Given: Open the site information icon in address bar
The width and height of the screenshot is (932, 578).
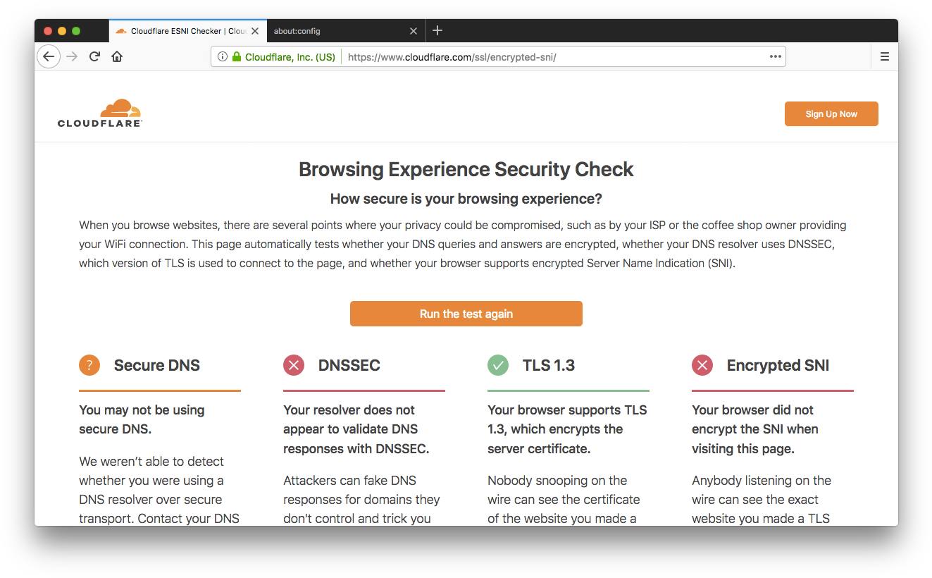Looking at the screenshot, I should click(x=223, y=57).
